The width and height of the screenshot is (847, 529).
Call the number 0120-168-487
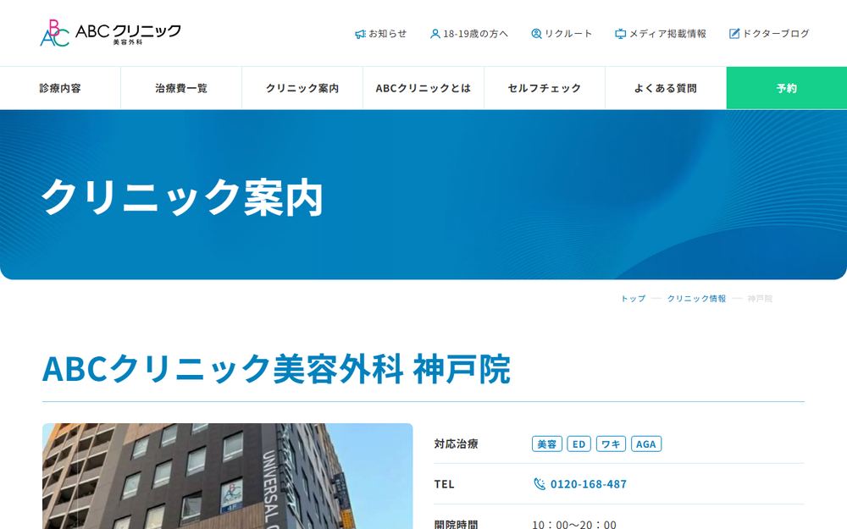coord(589,484)
